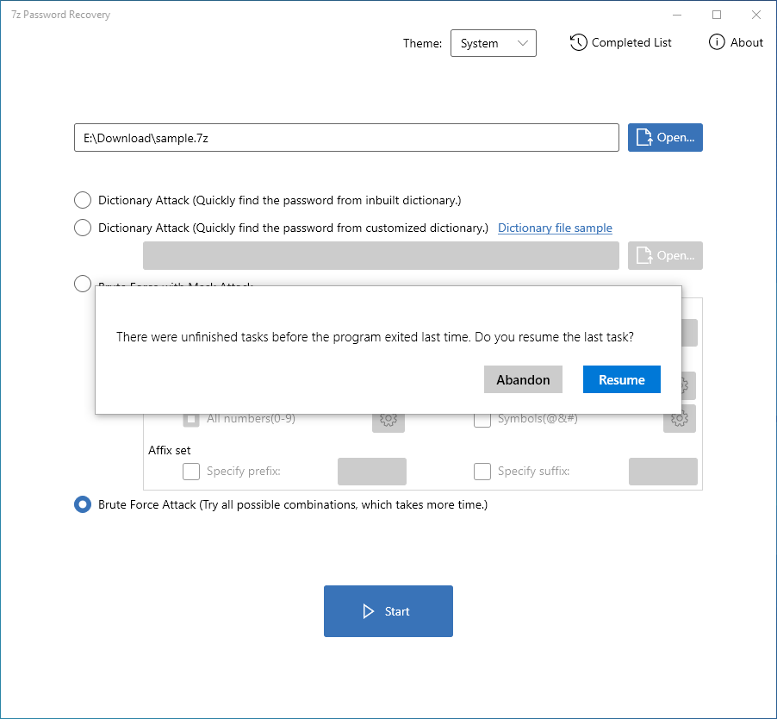Click the file icon on the Open button
Screen dimensions: 777x719
point(644,138)
